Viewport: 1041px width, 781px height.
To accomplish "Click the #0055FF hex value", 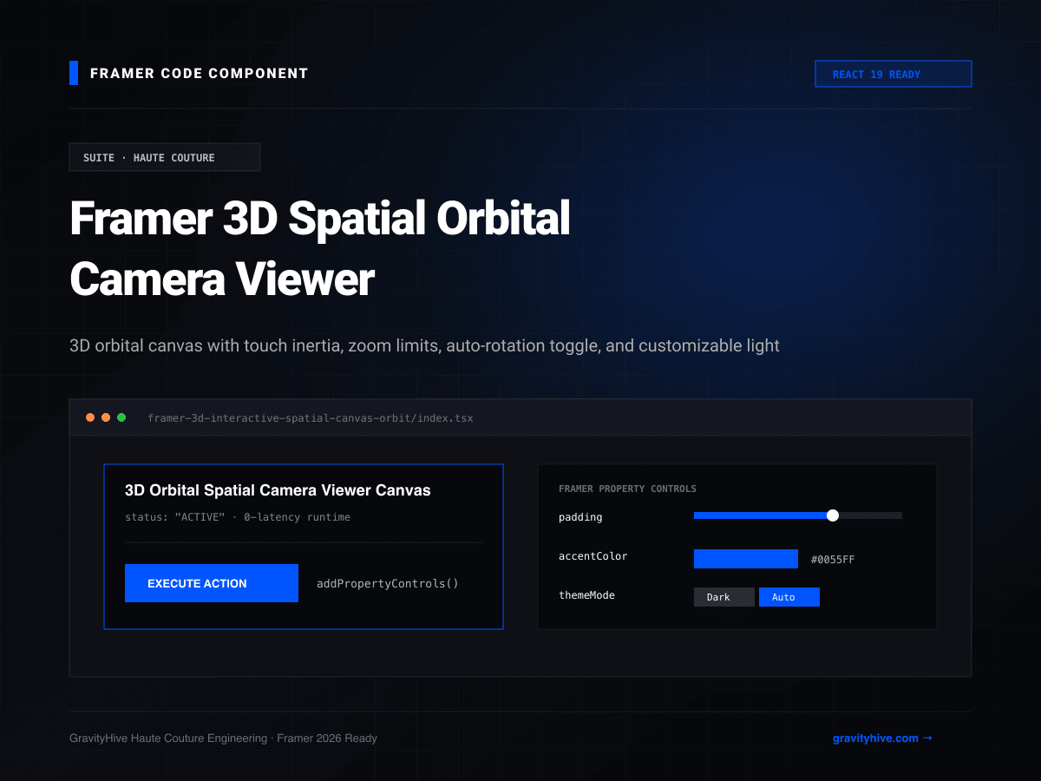I will pos(833,560).
